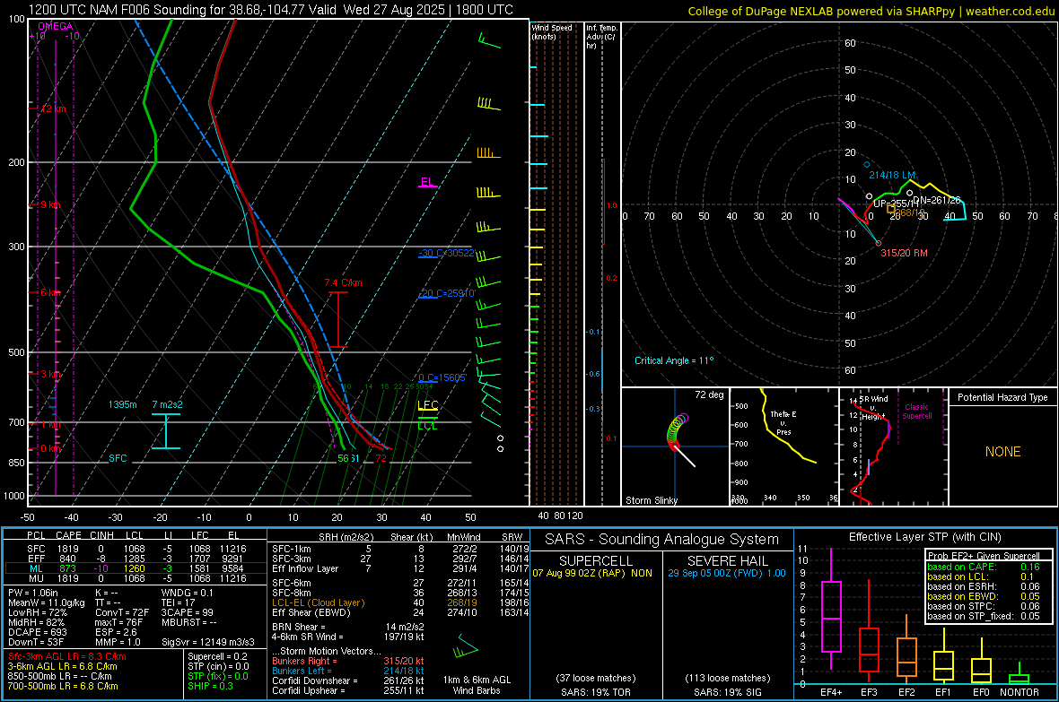Click the 1395m effective inflow label
This screenshot has height=702, width=1059.
(x=122, y=404)
